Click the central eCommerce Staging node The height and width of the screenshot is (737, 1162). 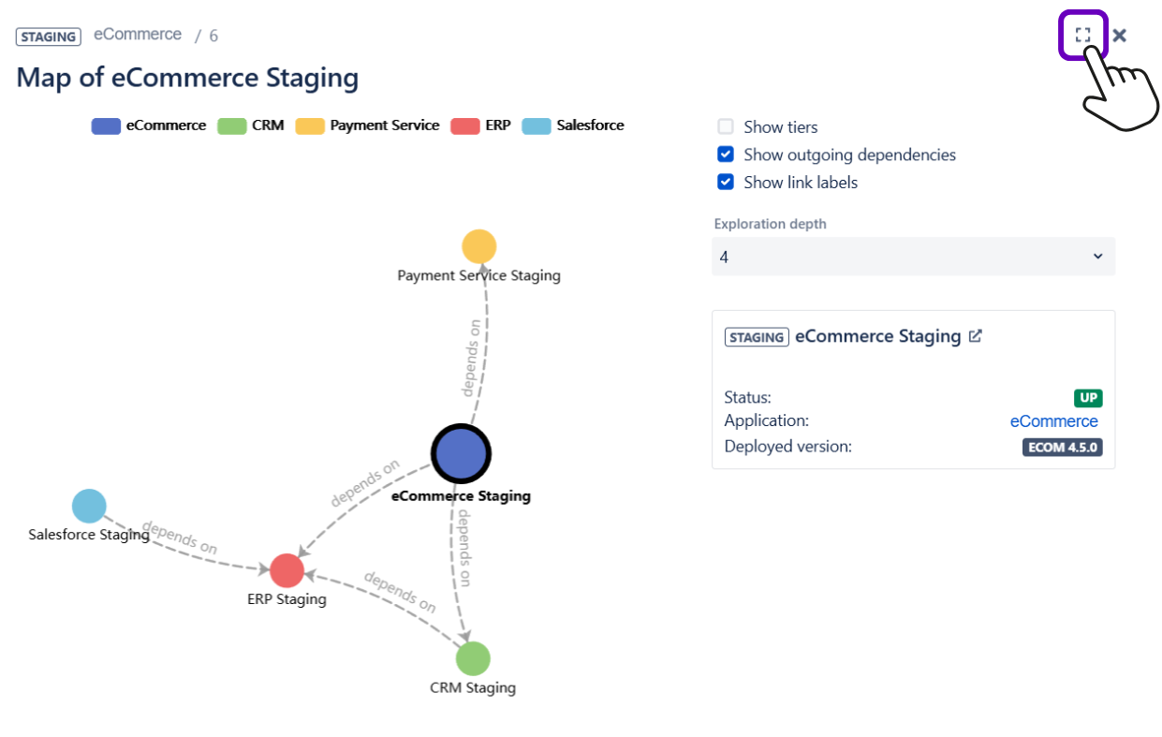click(x=461, y=453)
